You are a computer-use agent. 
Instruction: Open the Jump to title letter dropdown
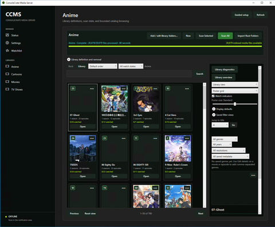click(220, 125)
